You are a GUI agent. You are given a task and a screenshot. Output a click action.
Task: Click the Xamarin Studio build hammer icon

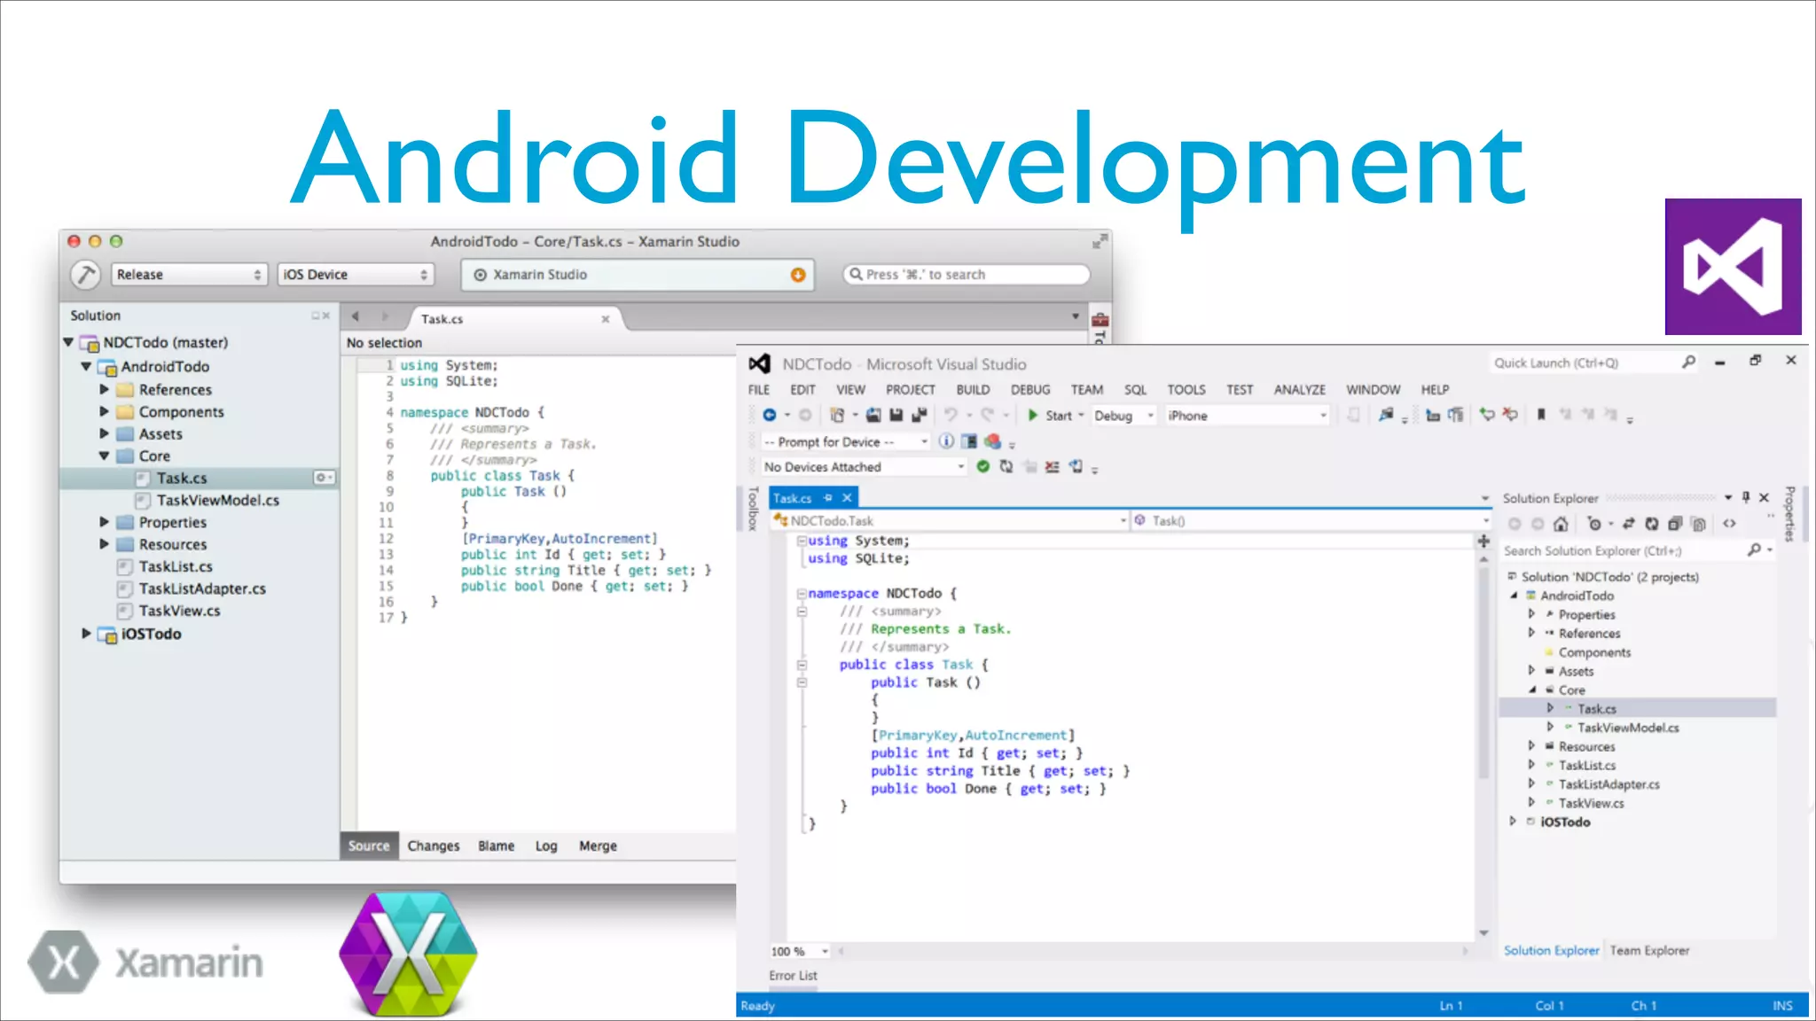(x=85, y=275)
